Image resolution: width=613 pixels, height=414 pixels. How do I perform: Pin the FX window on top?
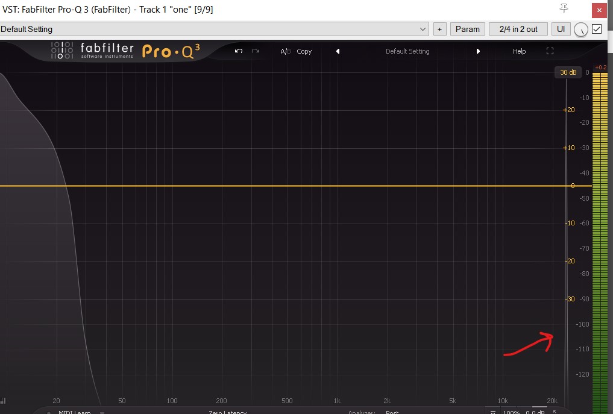click(x=564, y=8)
